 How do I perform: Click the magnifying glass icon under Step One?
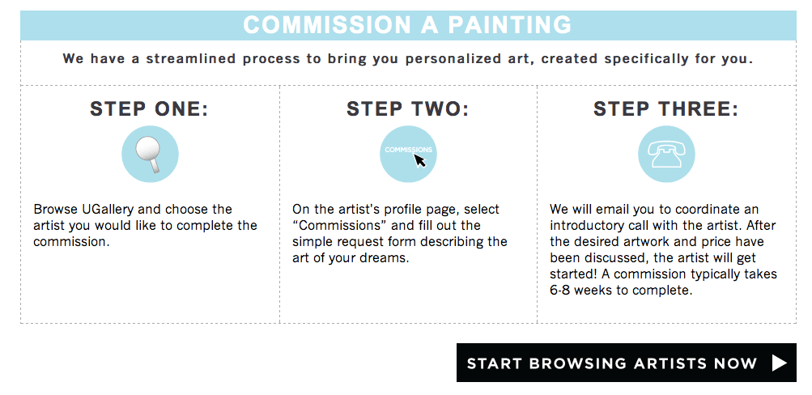point(151,155)
